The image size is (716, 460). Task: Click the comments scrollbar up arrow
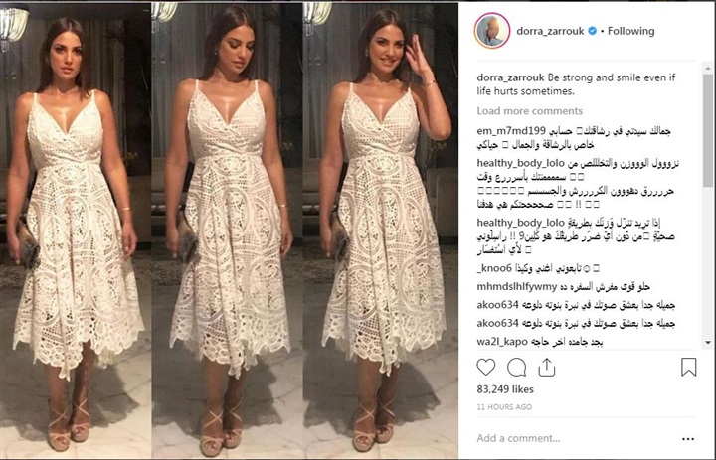tap(708, 69)
